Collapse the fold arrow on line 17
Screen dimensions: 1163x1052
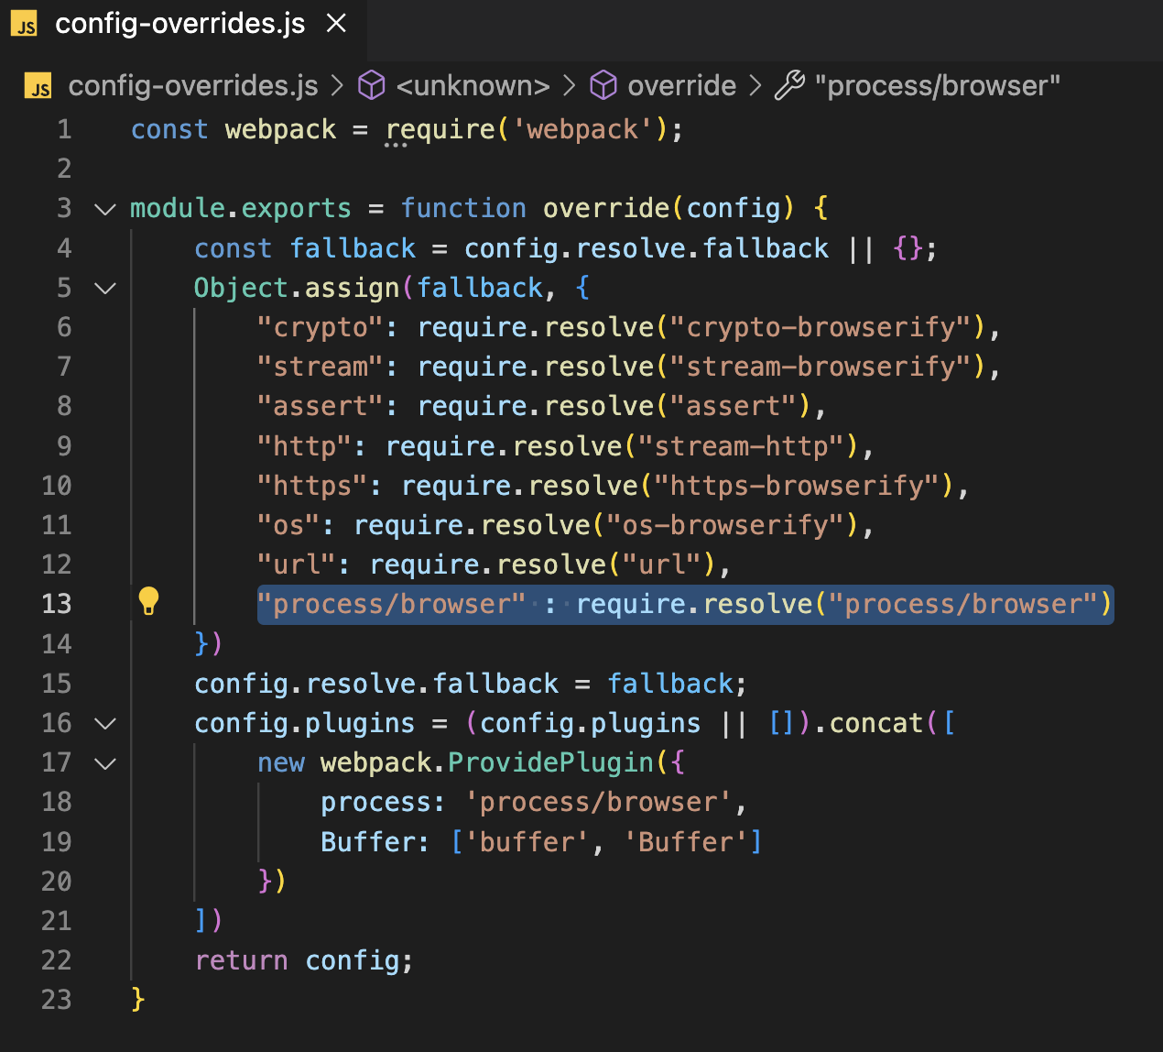point(105,762)
